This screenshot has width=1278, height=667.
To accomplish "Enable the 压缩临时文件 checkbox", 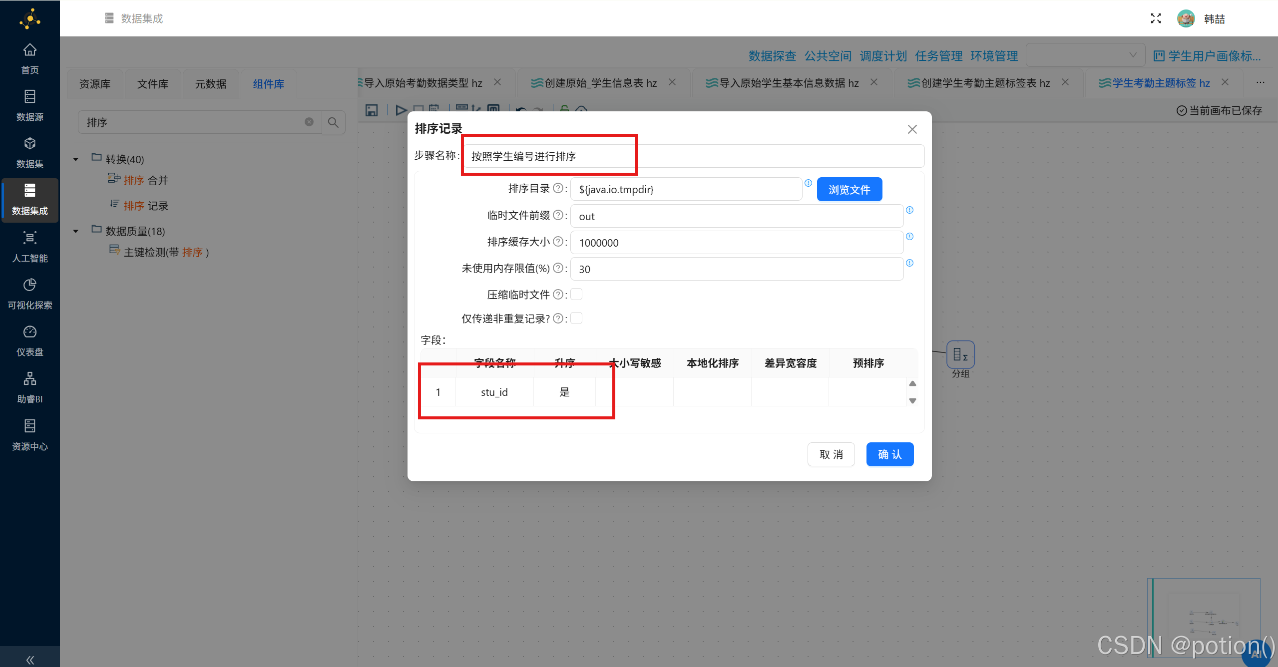I will 576,294.
